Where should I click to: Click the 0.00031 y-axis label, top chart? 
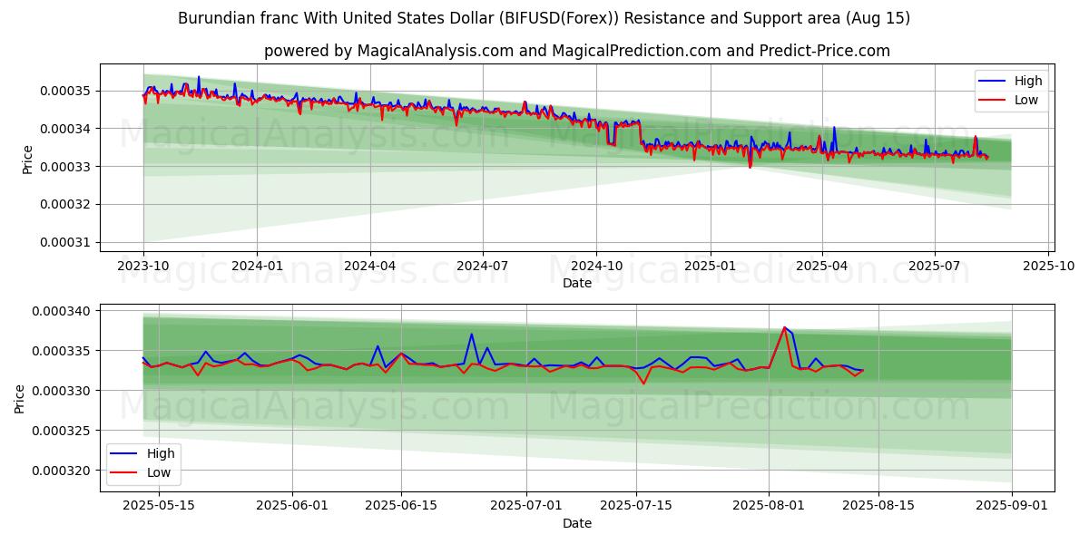pyautogui.click(x=66, y=242)
